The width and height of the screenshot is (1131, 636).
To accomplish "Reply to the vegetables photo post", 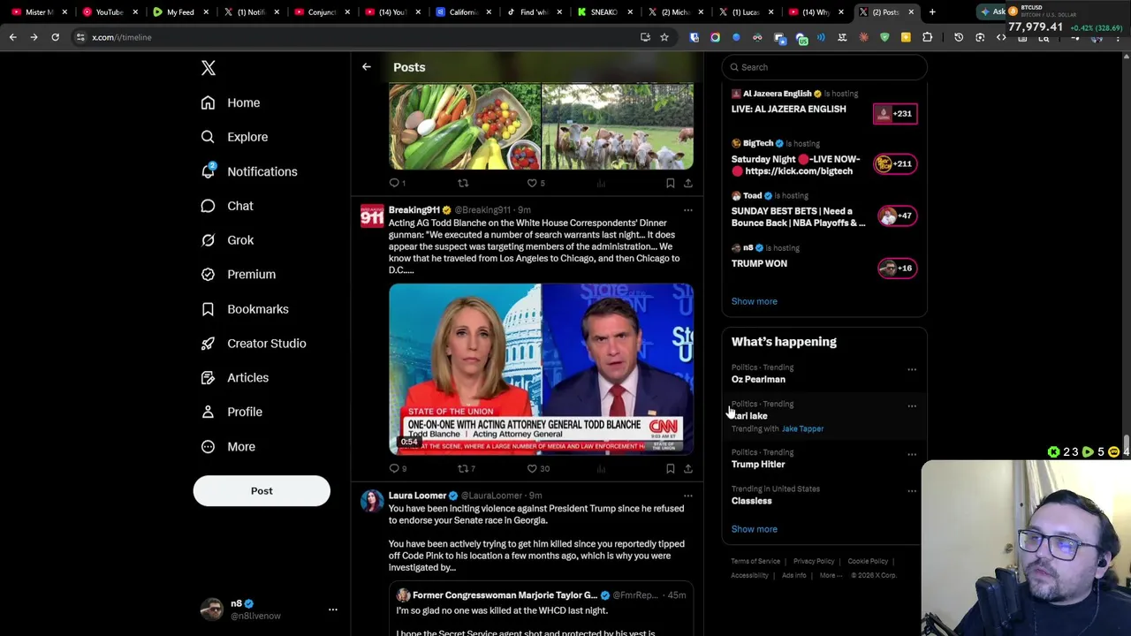I will pos(398,183).
